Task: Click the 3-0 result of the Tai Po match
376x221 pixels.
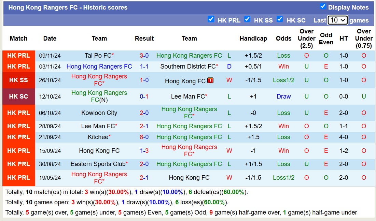Action: tap(144, 55)
